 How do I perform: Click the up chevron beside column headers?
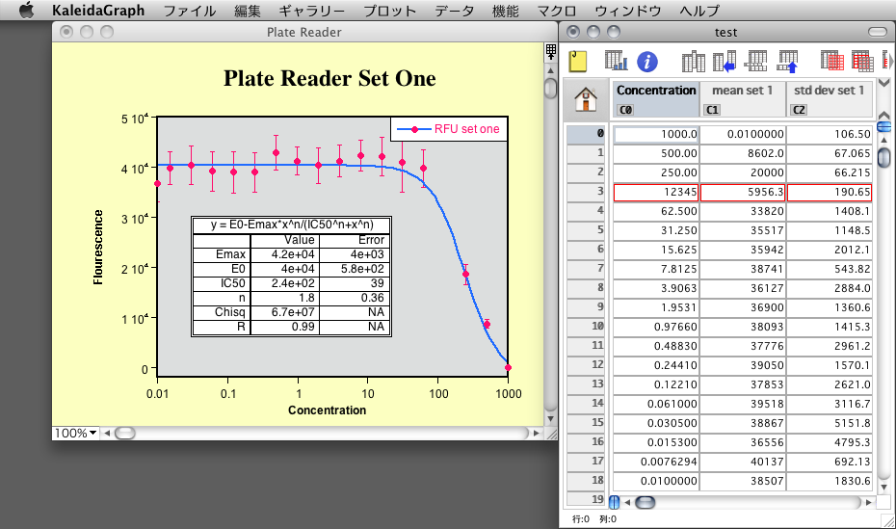(x=883, y=115)
